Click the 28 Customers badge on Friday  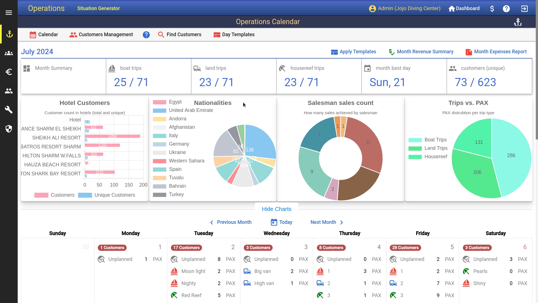(x=405, y=248)
